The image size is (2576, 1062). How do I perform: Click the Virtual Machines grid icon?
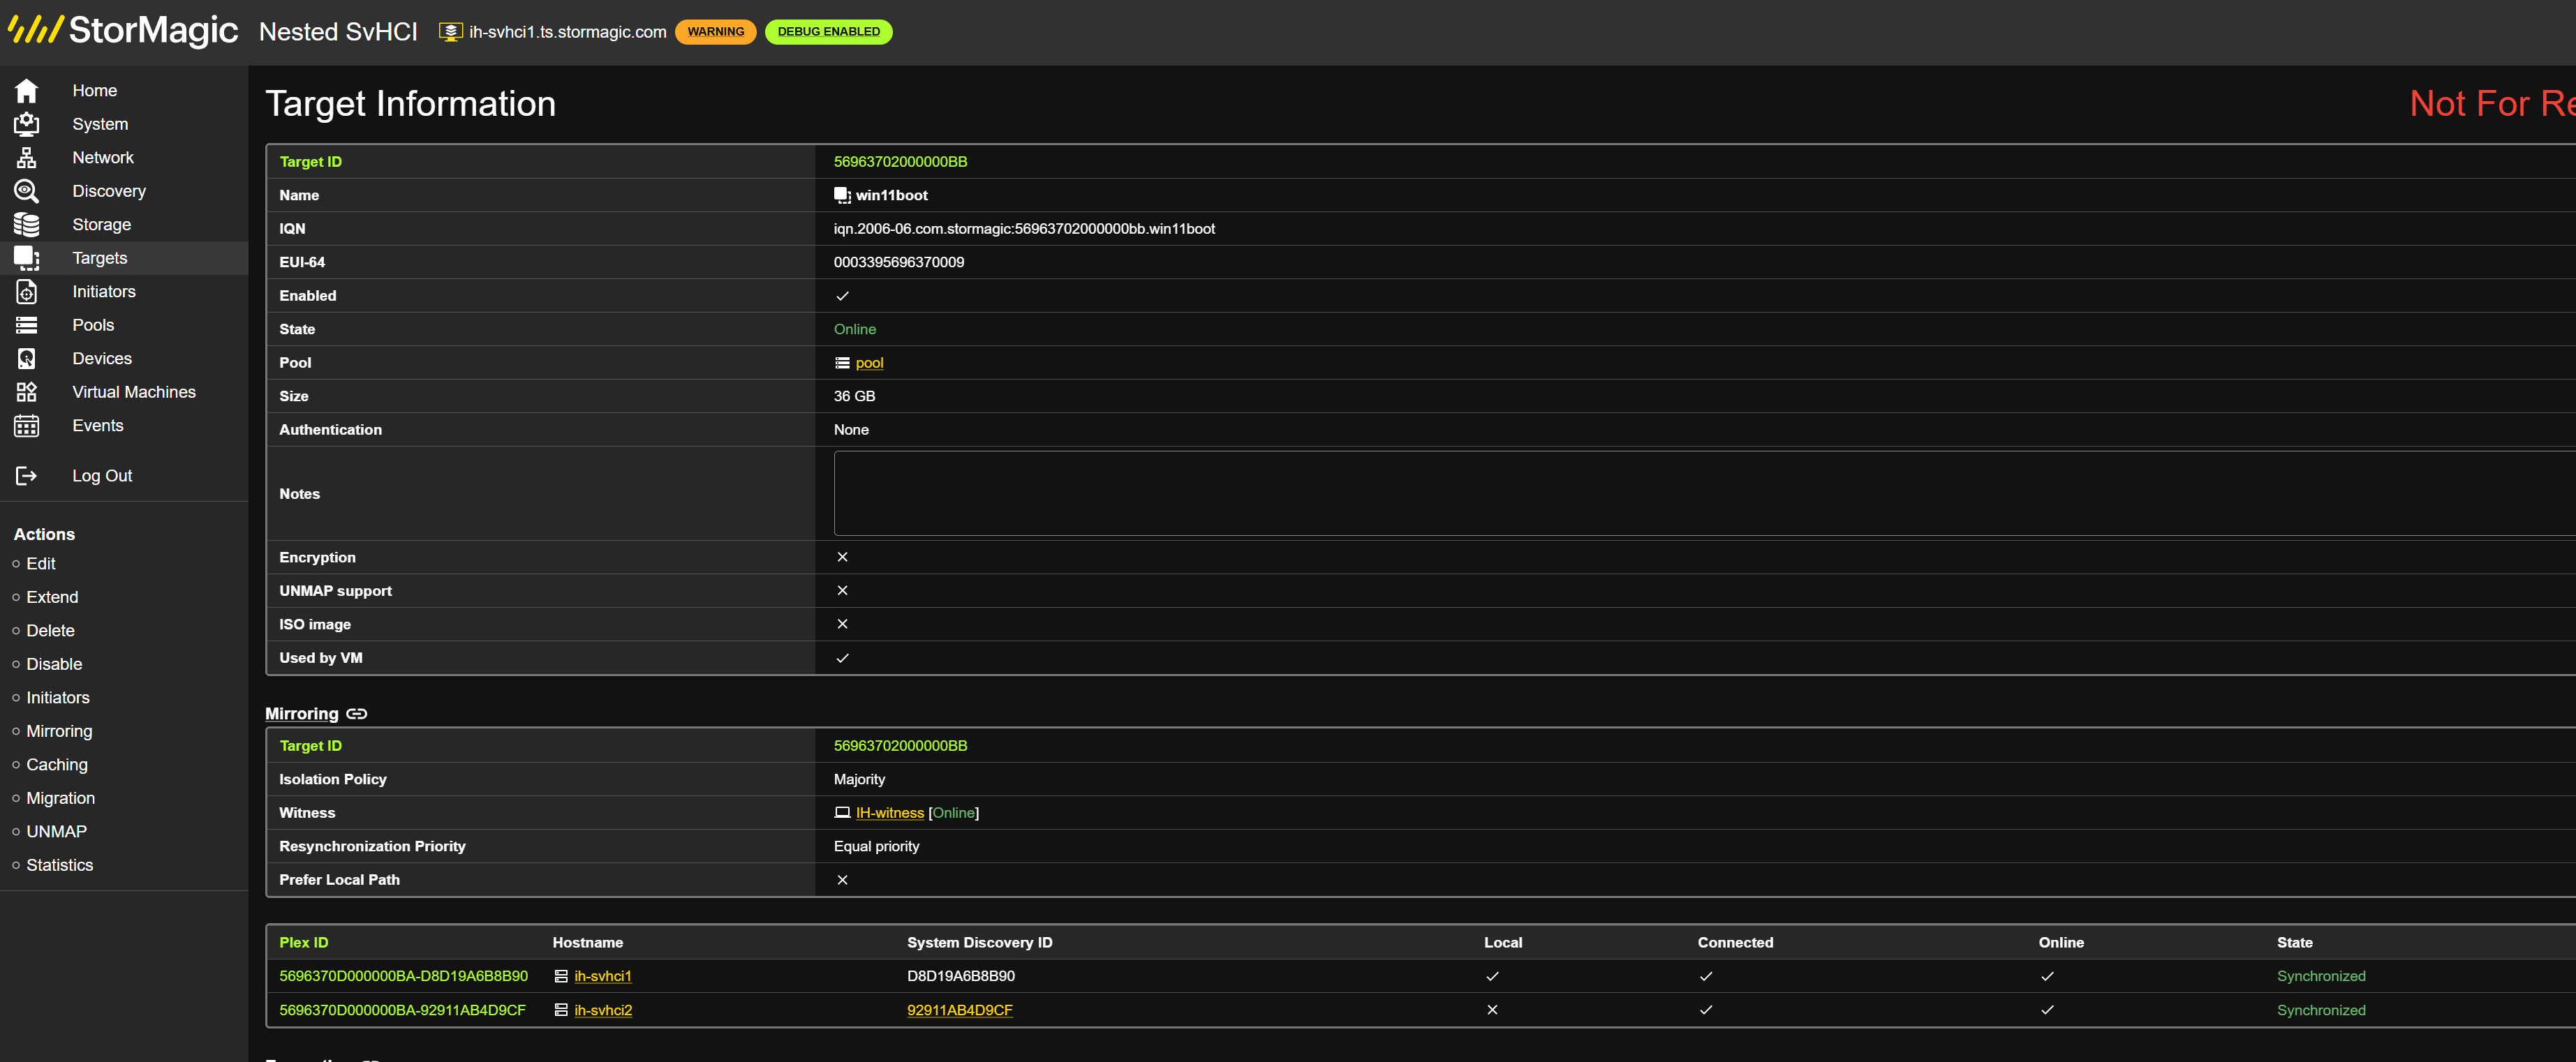point(26,391)
